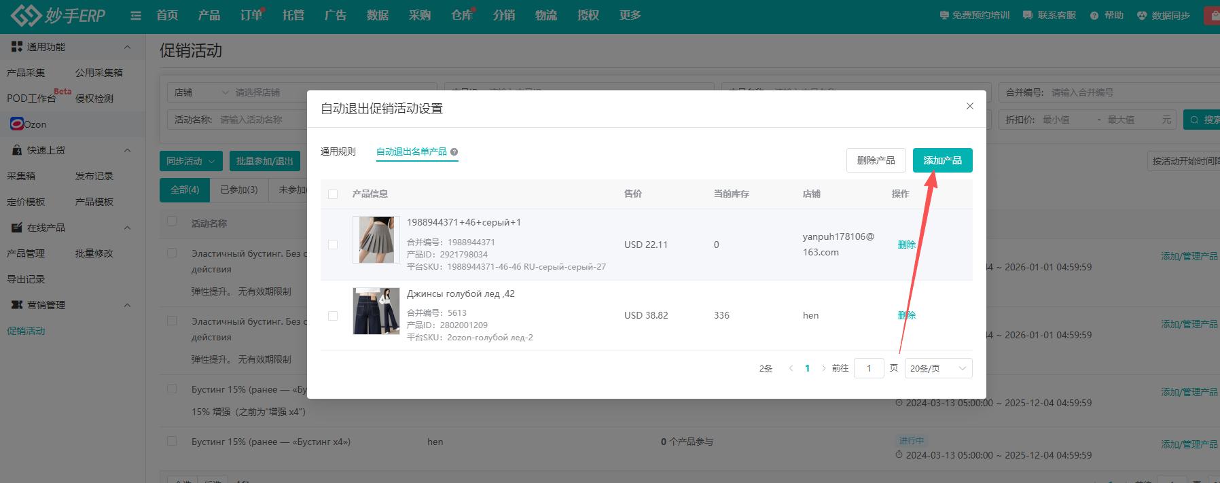The height and width of the screenshot is (483, 1220).
Task: Switch to the 通用规则 tab
Action: coord(338,151)
